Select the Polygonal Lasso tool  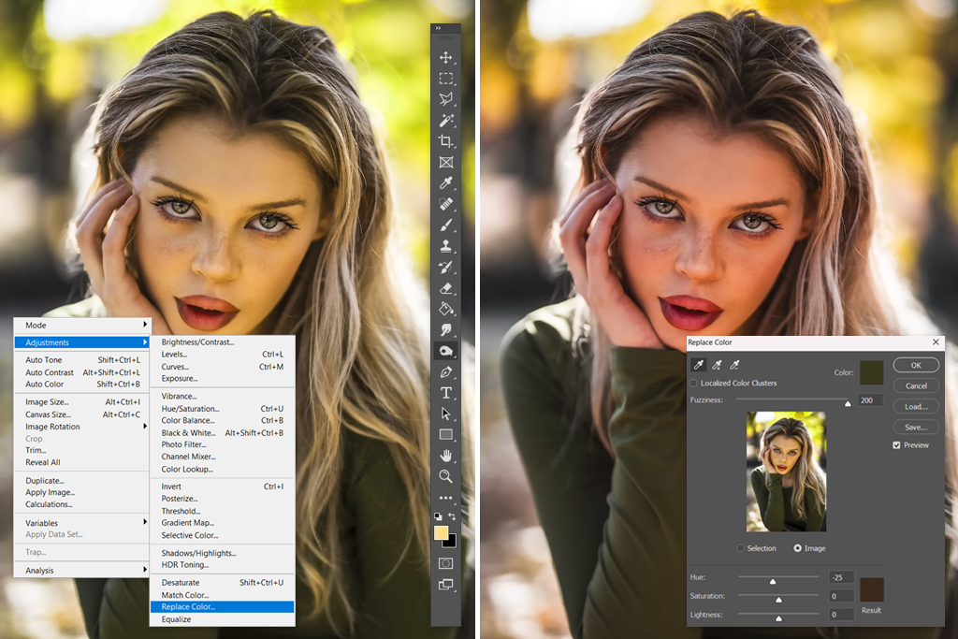(446, 99)
